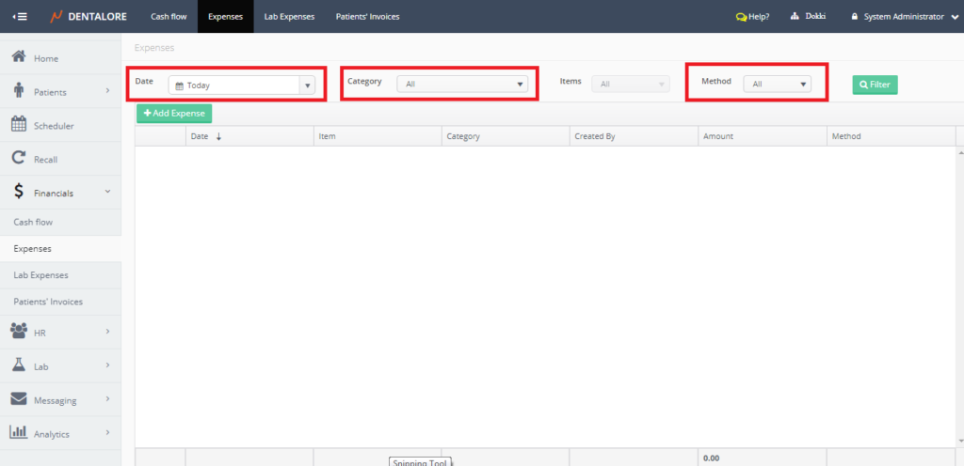
Task: Click the green Filter button
Action: 875,85
